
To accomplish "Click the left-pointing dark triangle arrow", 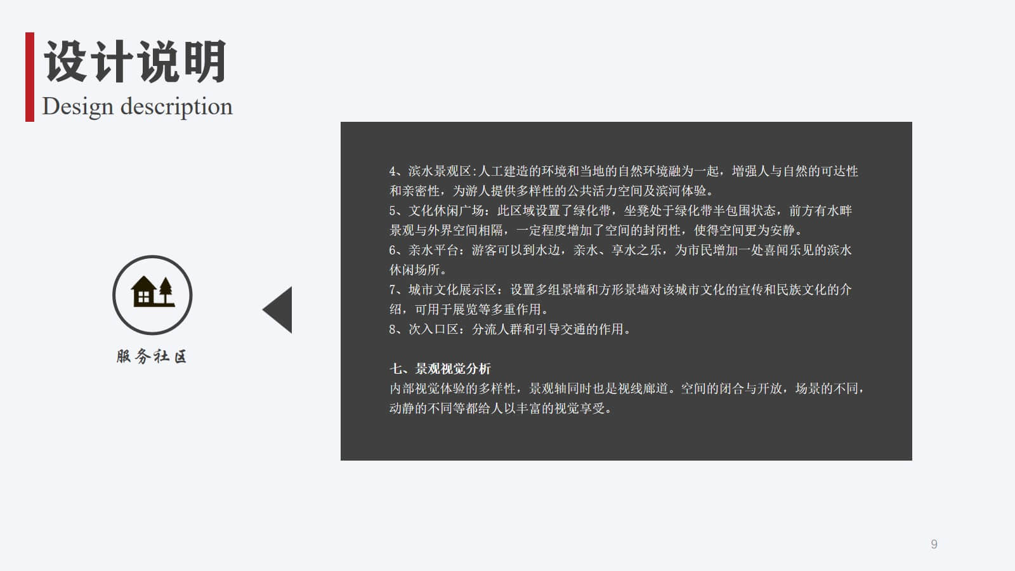I will 277,310.
